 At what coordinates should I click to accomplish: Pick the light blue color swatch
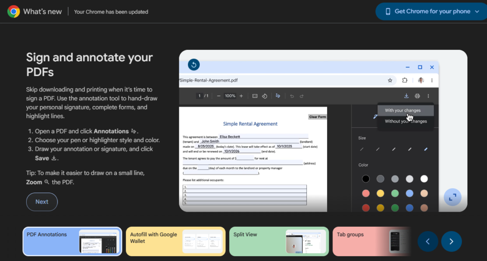(x=409, y=193)
